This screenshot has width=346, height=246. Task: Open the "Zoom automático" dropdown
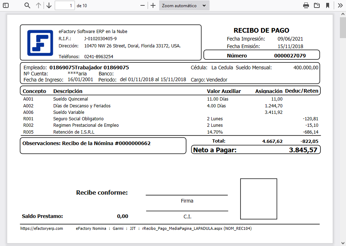click(184, 5)
